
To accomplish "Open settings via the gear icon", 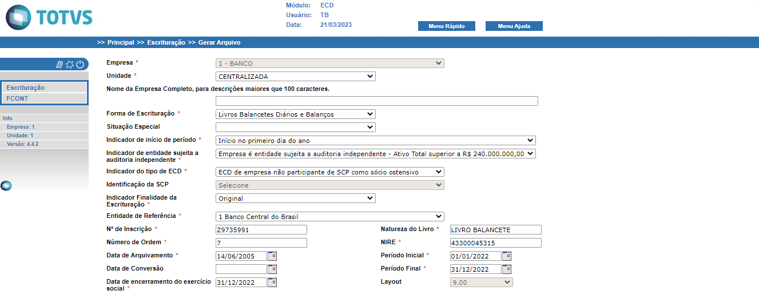I will (x=70, y=65).
